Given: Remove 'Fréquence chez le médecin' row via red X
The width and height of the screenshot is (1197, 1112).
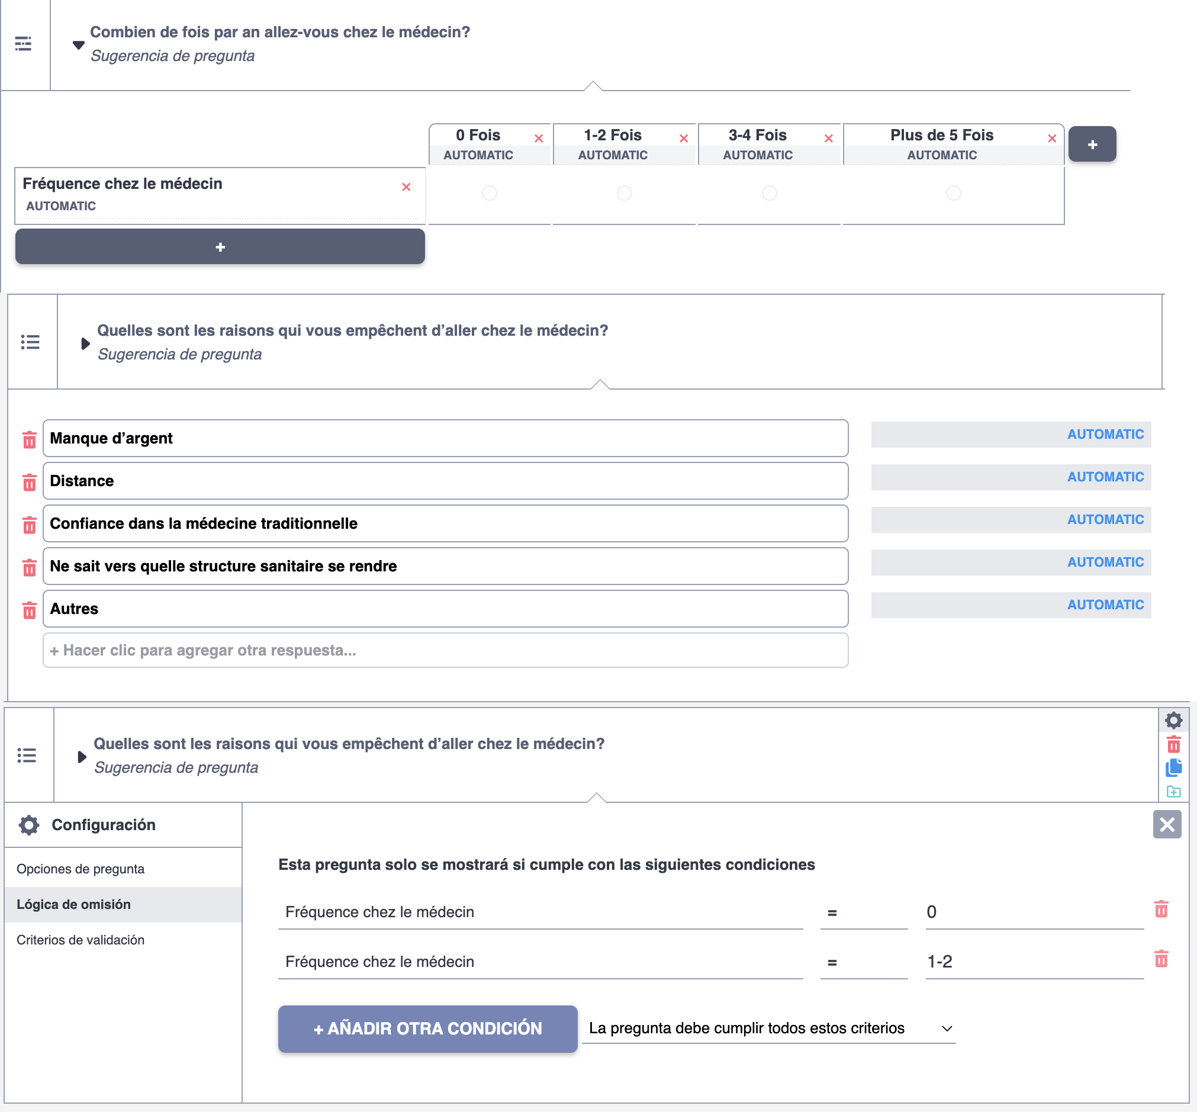Looking at the screenshot, I should coord(406,187).
